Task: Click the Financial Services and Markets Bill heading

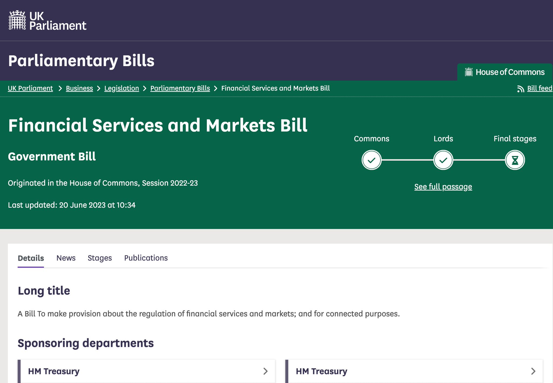Action: 158,125
